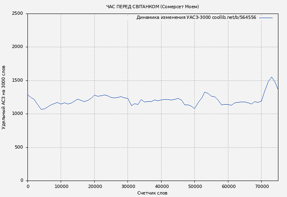Click the blue legend line sample
Viewport: 287px width, 197px height.
(266, 18)
